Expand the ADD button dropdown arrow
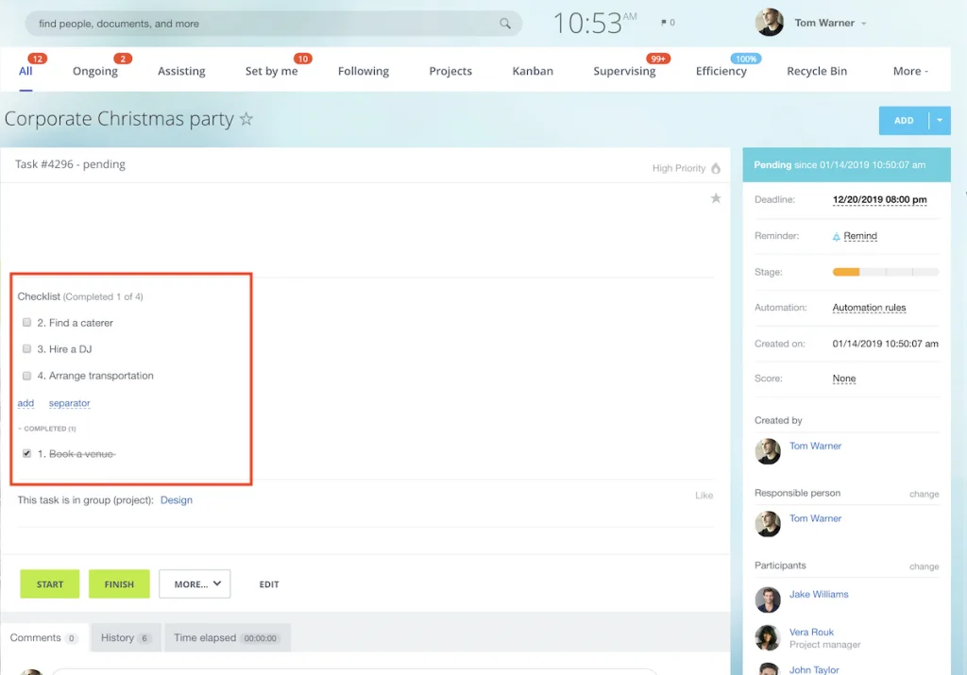 940,121
